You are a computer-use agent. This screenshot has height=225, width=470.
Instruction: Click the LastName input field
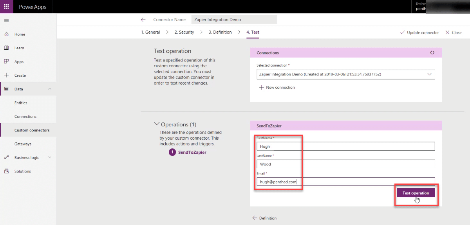click(x=346, y=164)
